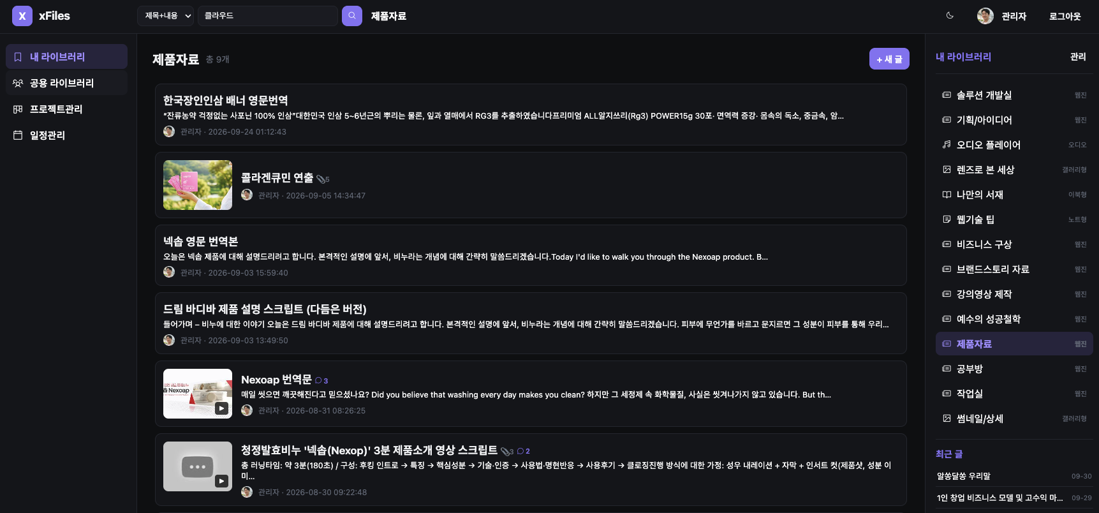
Task: Go to 프로젝트관리 in the sidebar
Action: click(x=66, y=109)
